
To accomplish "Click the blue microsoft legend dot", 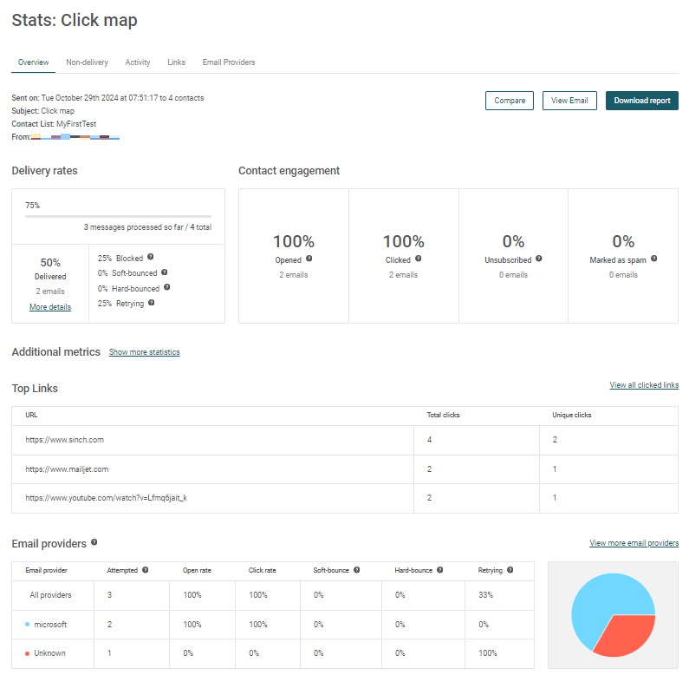I will [27, 625].
